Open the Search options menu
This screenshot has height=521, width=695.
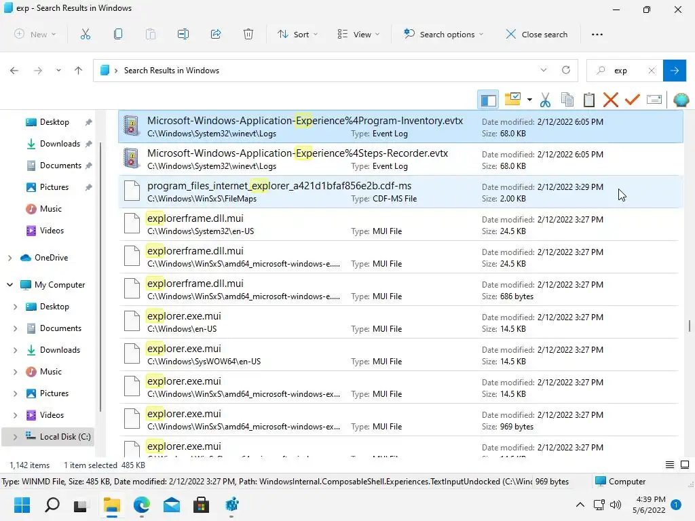(x=443, y=34)
